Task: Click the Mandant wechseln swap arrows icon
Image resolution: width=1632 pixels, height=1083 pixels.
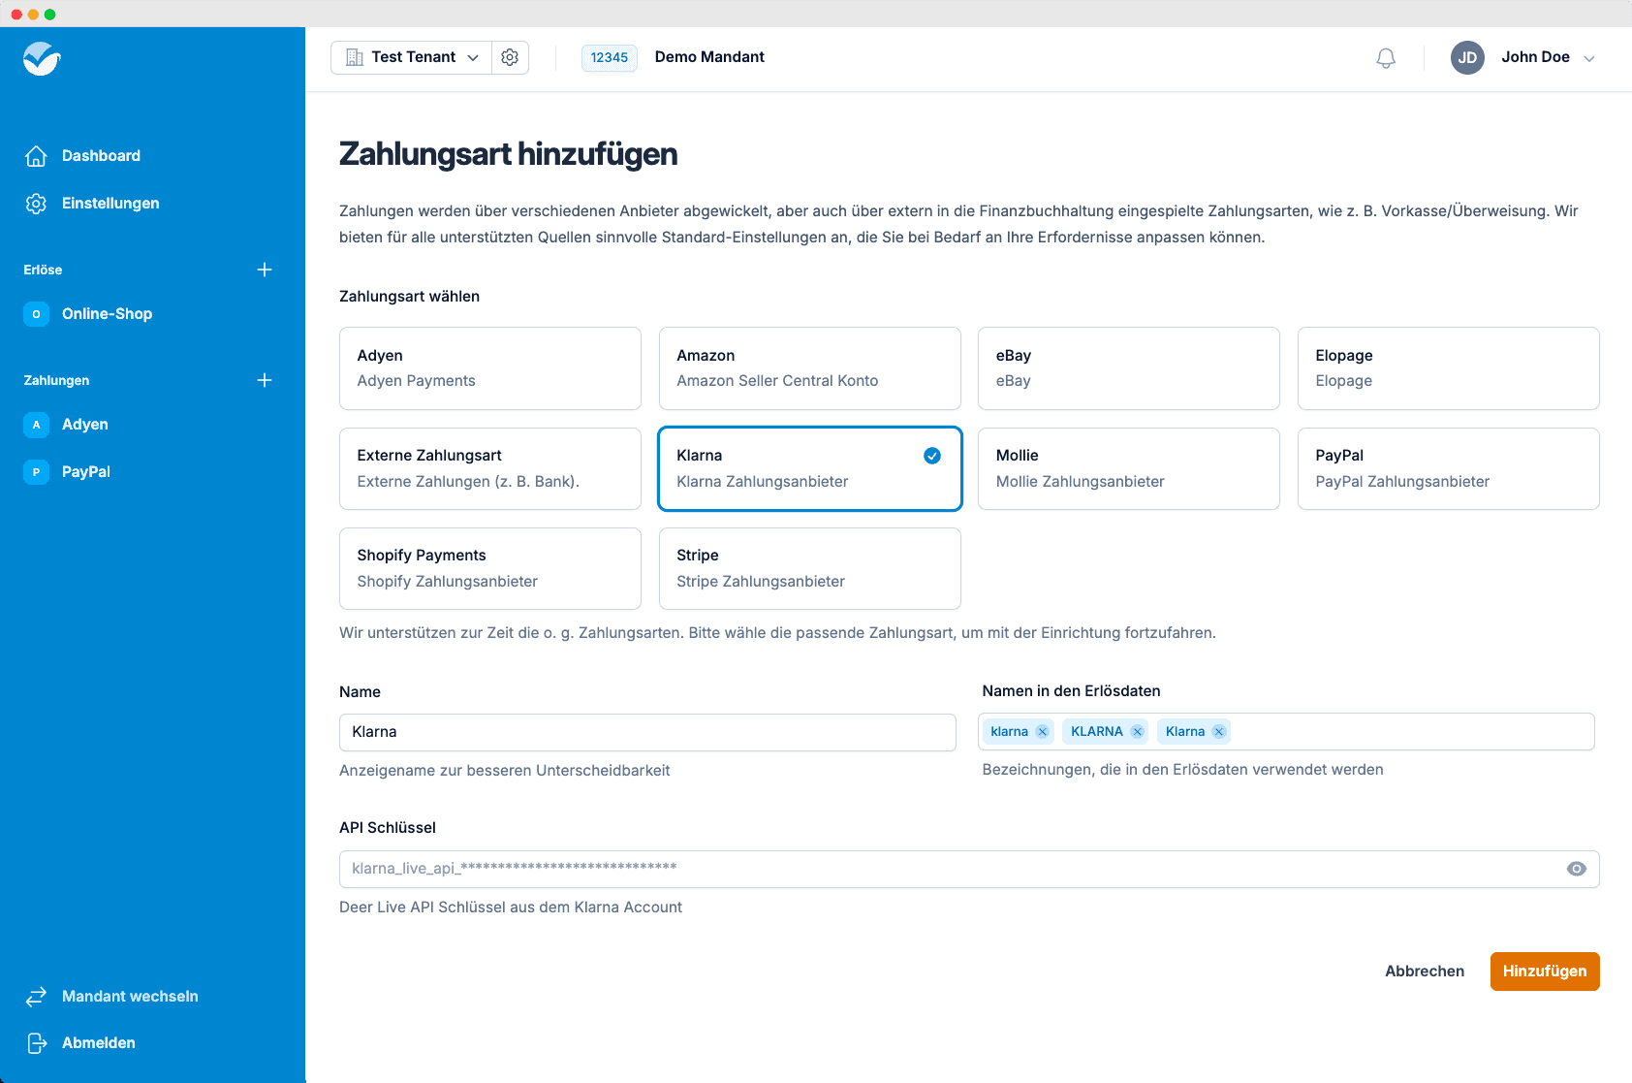Action: tap(36, 997)
